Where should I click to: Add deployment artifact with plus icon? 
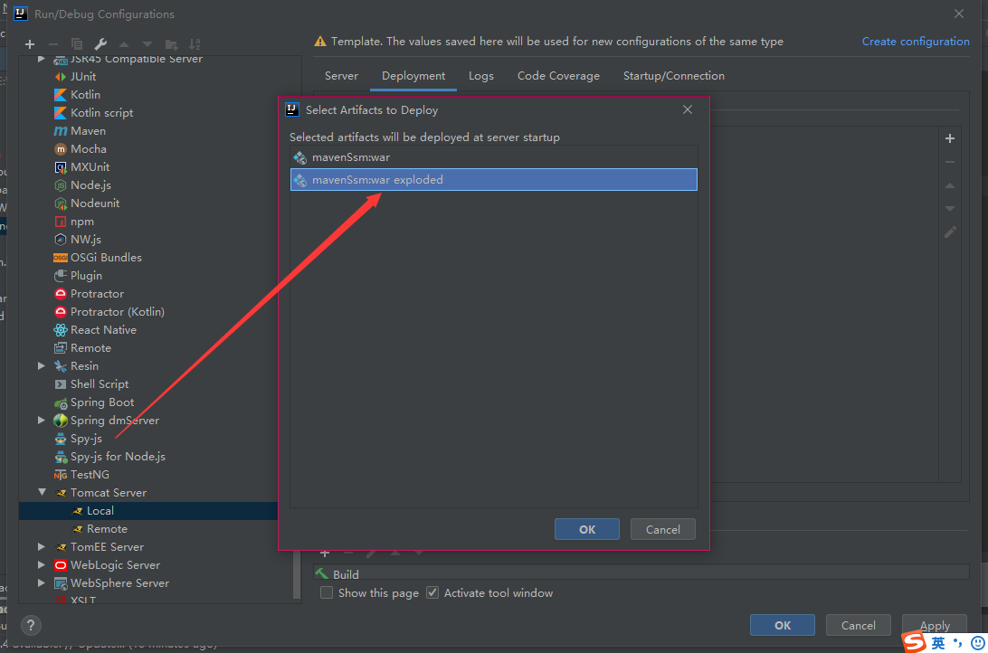pos(950,138)
